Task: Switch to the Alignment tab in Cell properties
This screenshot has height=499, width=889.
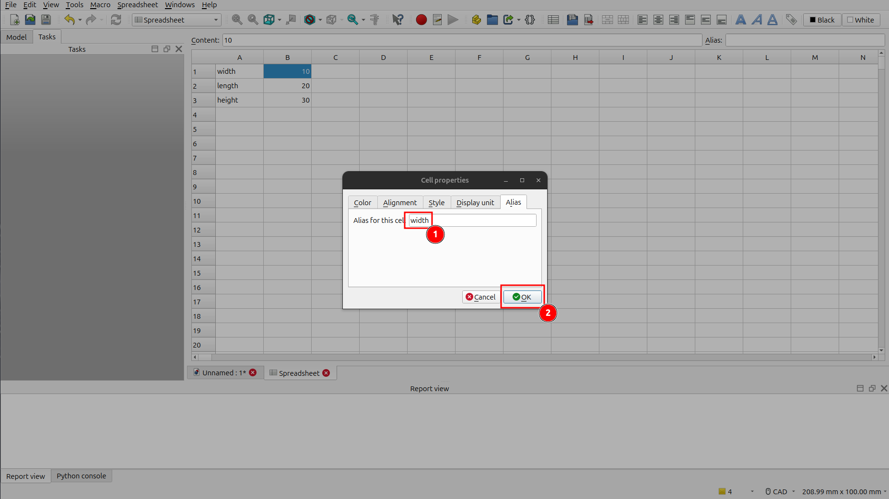Action: [400, 202]
